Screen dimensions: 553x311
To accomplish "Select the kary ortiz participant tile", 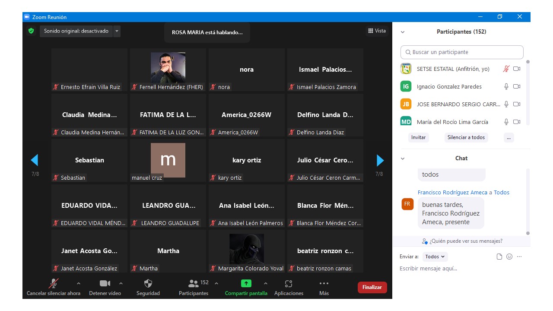I will (x=247, y=160).
